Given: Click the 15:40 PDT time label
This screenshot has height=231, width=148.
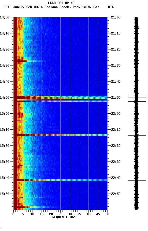Looking at the screenshot, I should click(x=5, y=178).
